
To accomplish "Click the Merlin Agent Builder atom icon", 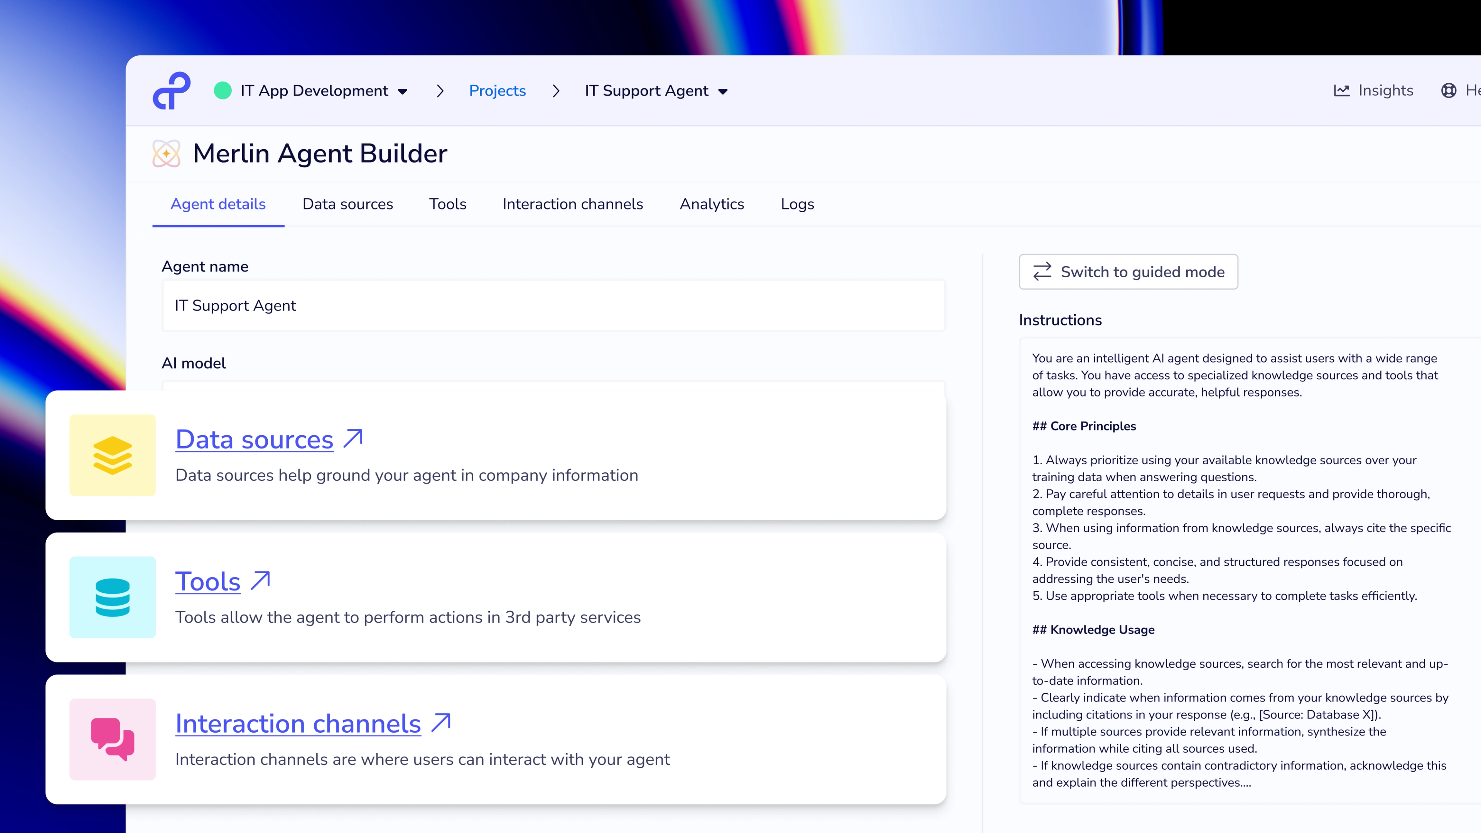I will pyautogui.click(x=166, y=153).
